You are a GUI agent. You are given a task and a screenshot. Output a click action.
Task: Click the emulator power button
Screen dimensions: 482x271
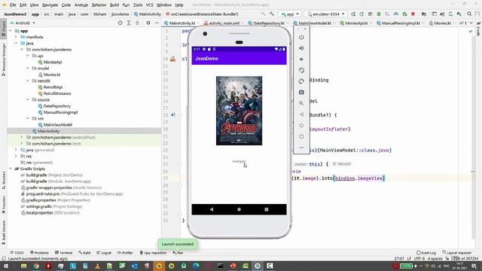tap(301, 37)
